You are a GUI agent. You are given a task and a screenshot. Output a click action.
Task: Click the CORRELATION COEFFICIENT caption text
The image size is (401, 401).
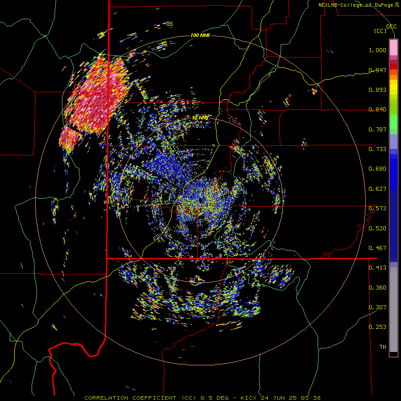coord(130,398)
